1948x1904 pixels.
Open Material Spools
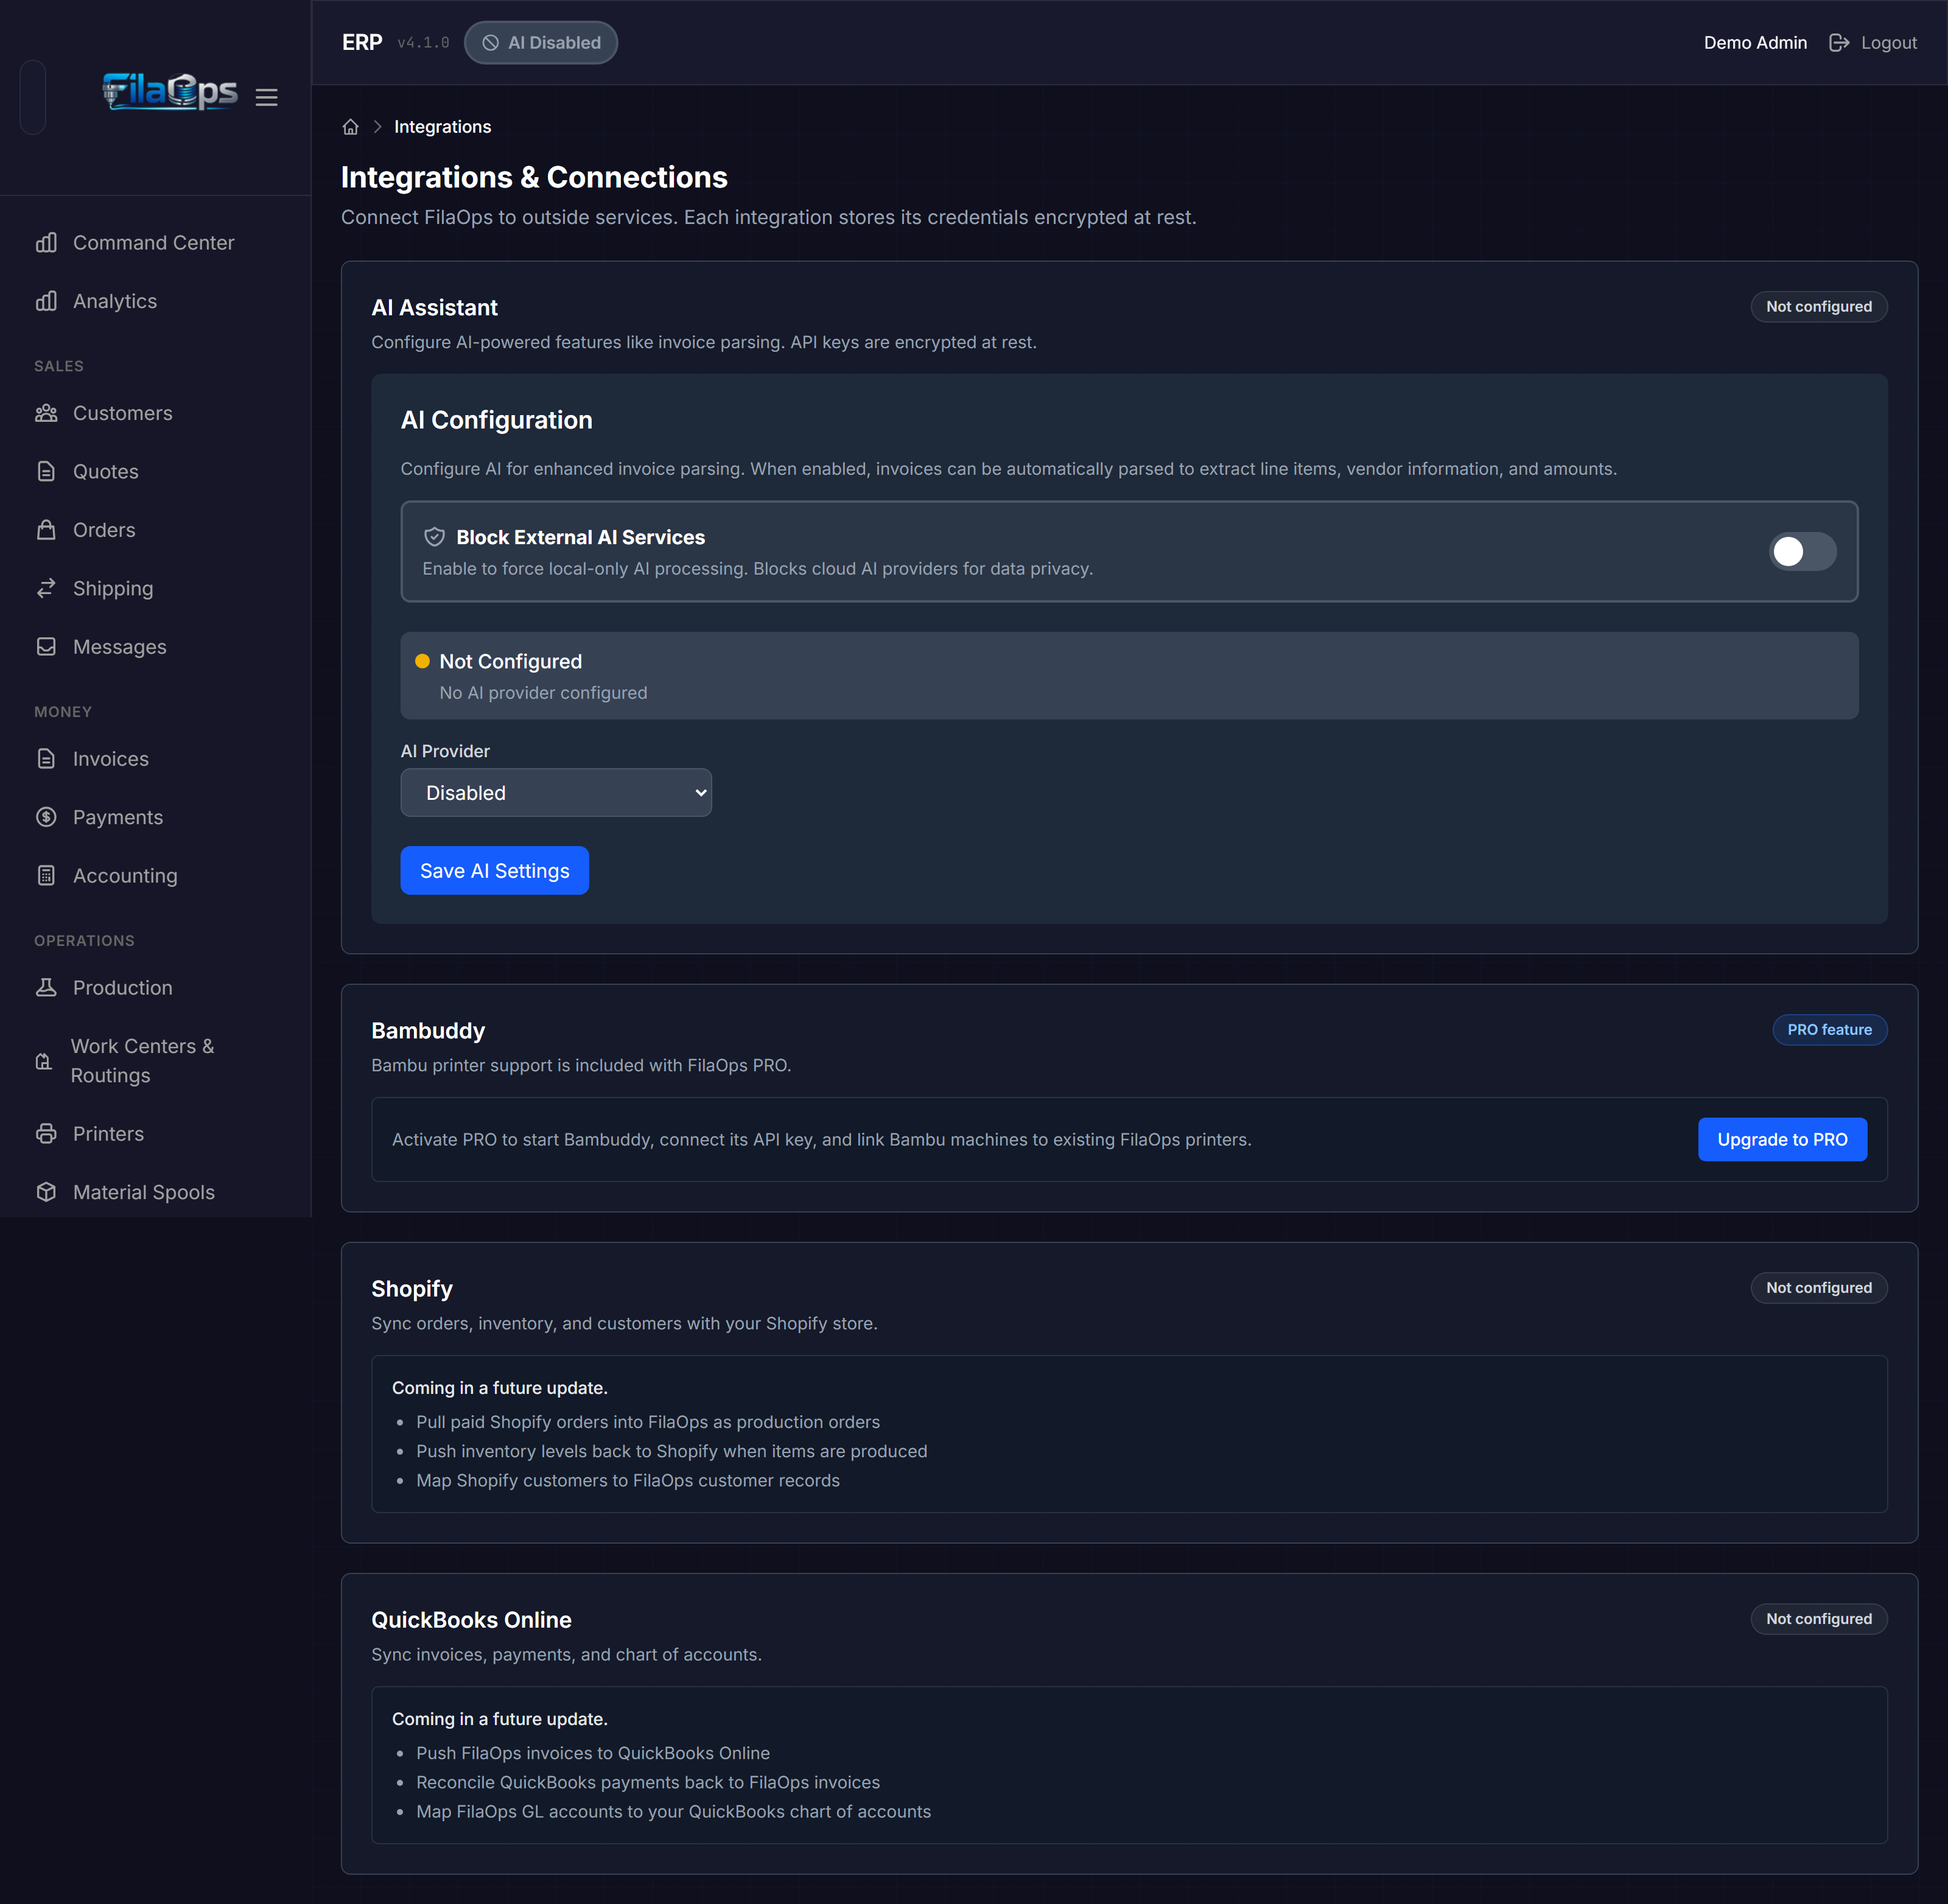[x=154, y=1192]
